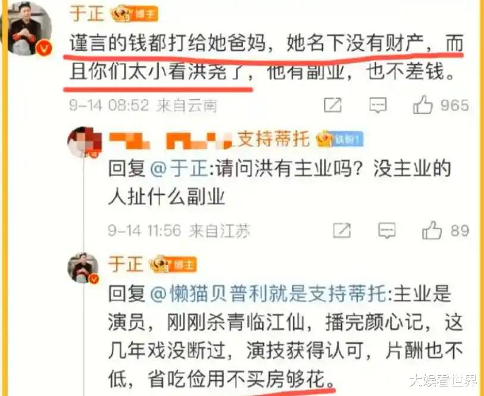Like the reply with 89 likes

point(445,230)
